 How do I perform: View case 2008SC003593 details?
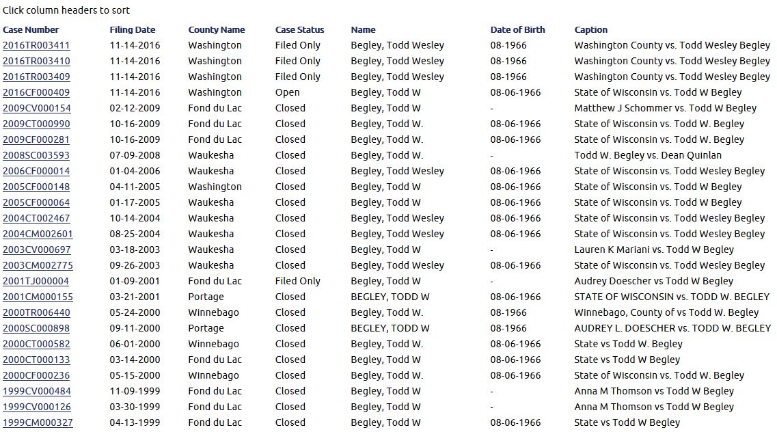tap(36, 155)
